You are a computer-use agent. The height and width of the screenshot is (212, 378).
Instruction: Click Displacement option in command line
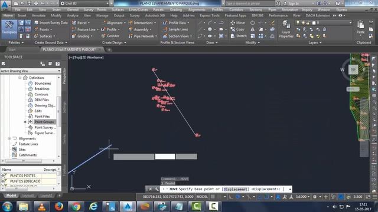(235, 189)
